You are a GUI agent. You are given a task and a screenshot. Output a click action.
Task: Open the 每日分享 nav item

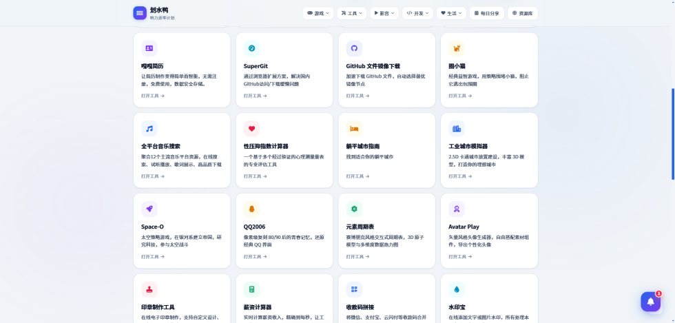[x=487, y=13]
